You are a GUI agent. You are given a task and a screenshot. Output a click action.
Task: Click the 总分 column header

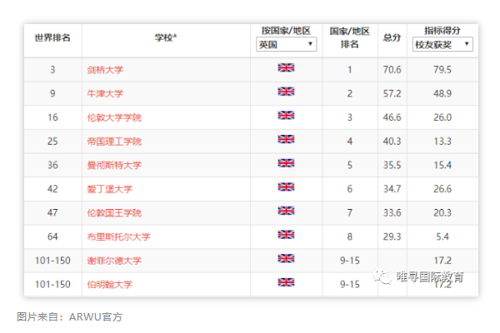(392, 38)
